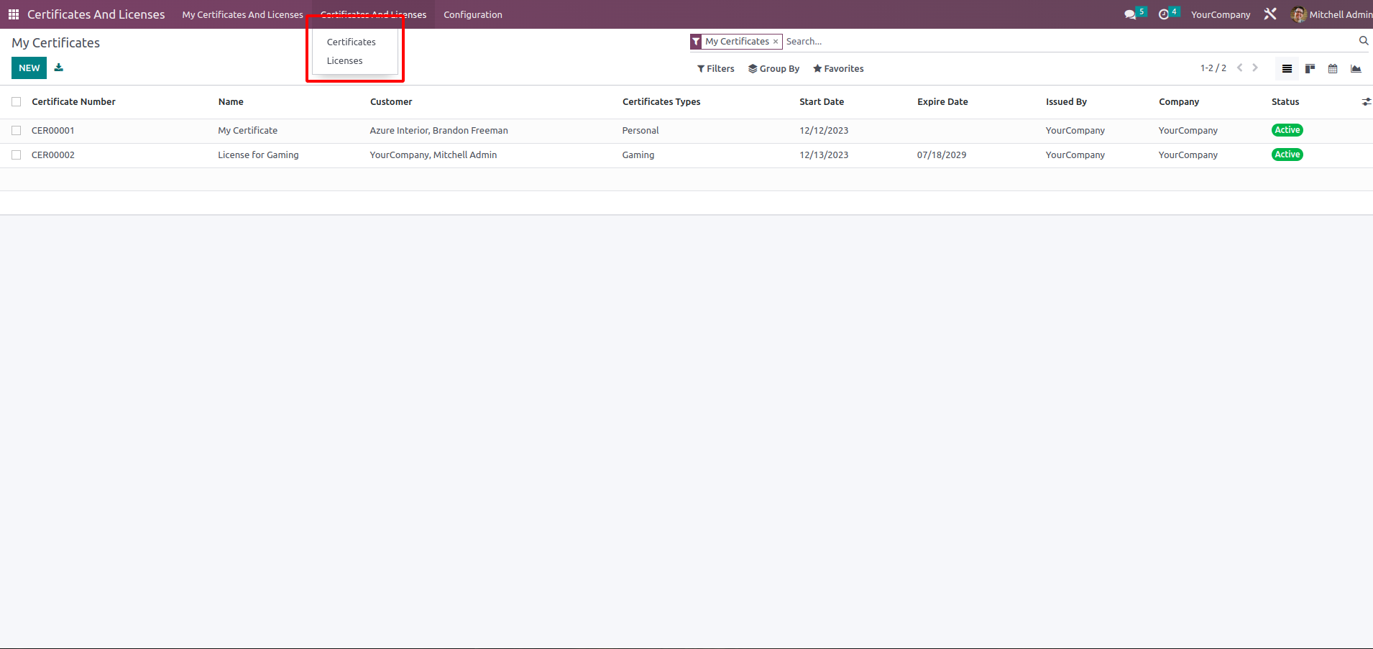Viewport: 1373px width, 649px height.
Task: Open optional columns adjust icon
Action: 1366,102
